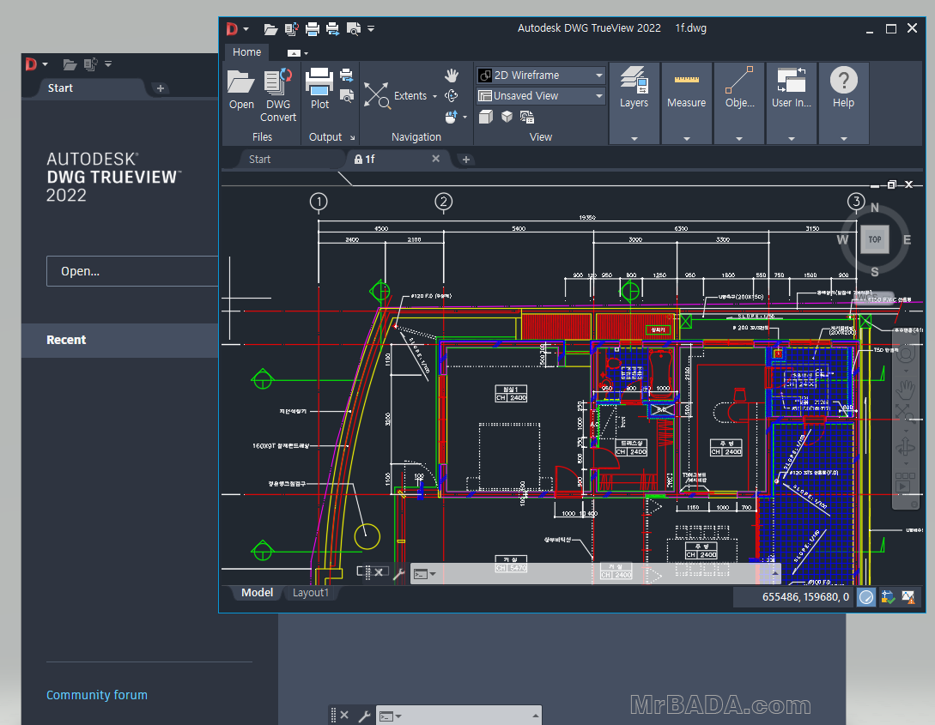Viewport: 935px width, 725px height.
Task: Open Customize Quick Access Toolbar dropdown
Action: pyautogui.click(x=371, y=28)
